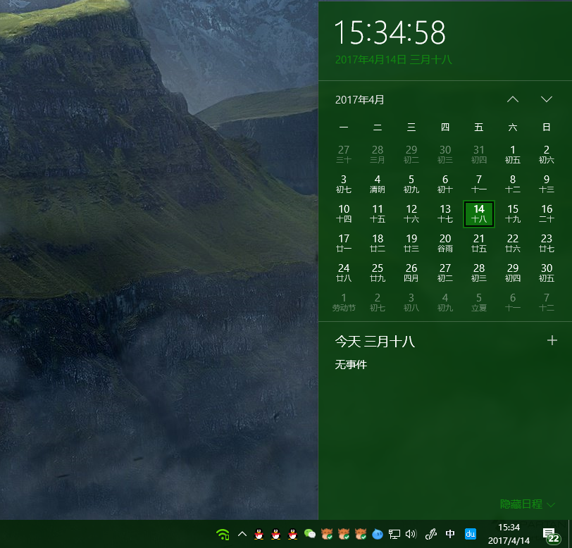Switch input language via the 中 indicator

(449, 535)
